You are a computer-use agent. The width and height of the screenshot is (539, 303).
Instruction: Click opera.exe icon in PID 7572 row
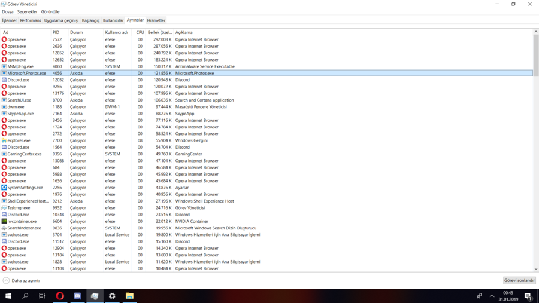click(4, 39)
